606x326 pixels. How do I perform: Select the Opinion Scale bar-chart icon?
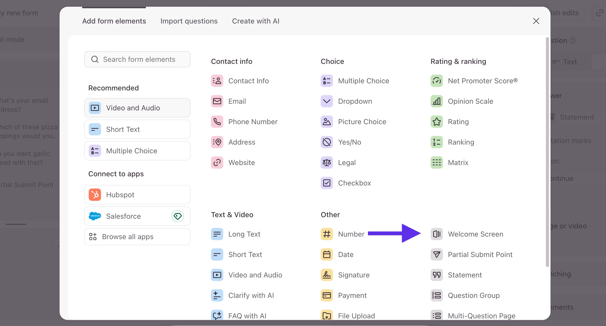coord(436,101)
